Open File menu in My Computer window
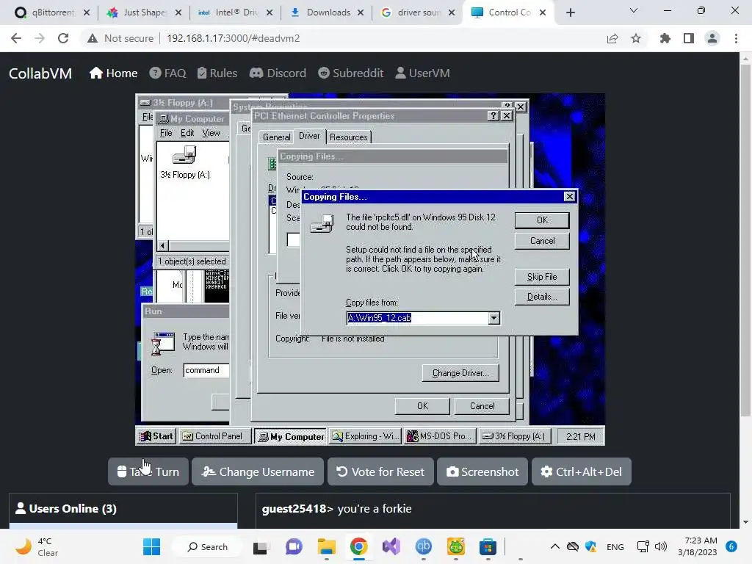 click(x=166, y=133)
